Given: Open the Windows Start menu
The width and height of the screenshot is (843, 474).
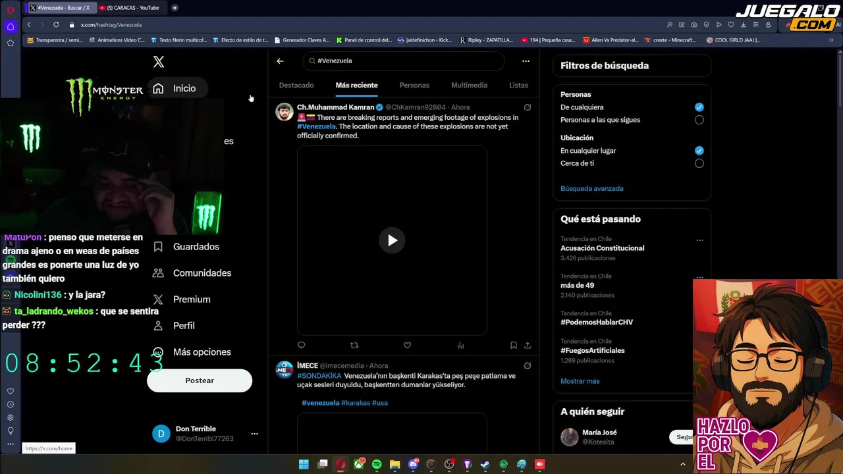Looking at the screenshot, I should pyautogui.click(x=304, y=464).
